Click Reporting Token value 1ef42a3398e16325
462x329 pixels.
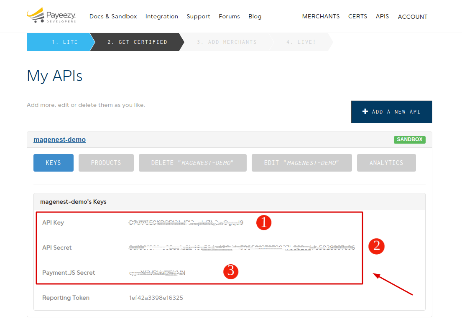tap(156, 298)
